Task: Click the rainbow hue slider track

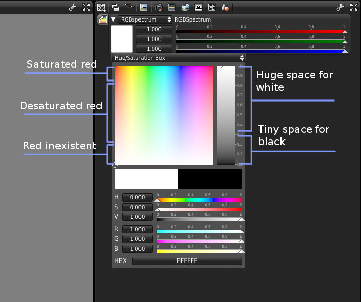Action: [x=199, y=200]
